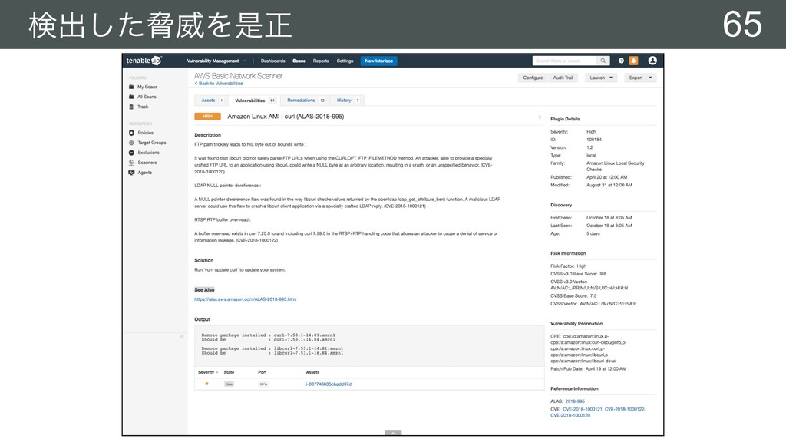Switch to the Assets tab

click(x=211, y=101)
